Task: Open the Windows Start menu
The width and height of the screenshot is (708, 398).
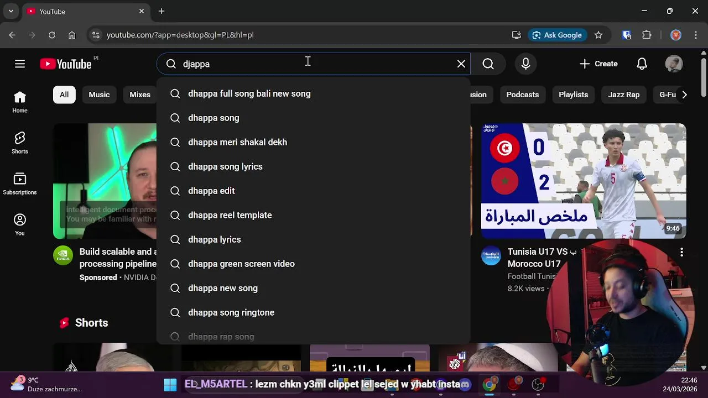Action: tap(170, 384)
